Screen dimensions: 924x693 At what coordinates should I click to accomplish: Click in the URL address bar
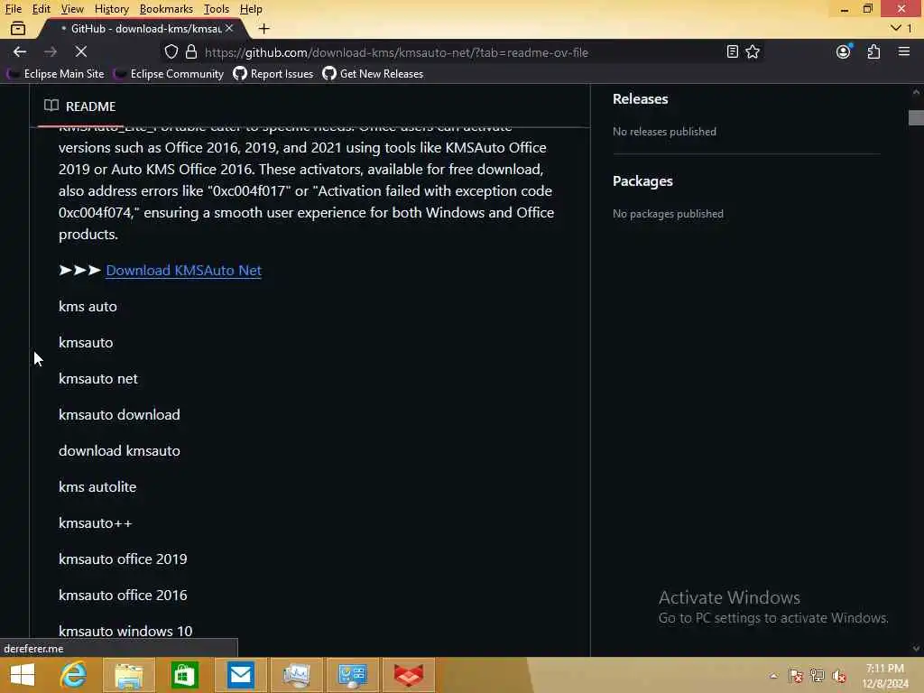click(459, 52)
